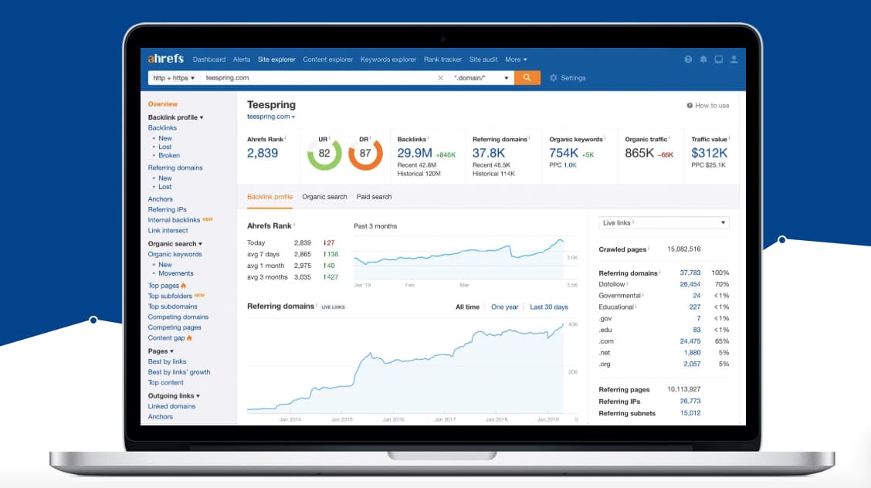Image resolution: width=871 pixels, height=488 pixels.
Task: Click the monitor icon in top bar
Action: pos(718,59)
